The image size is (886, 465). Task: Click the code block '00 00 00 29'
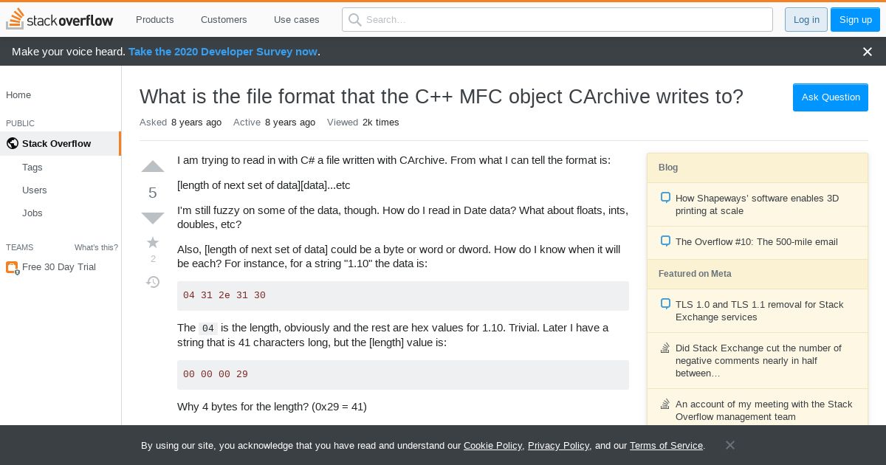point(403,374)
